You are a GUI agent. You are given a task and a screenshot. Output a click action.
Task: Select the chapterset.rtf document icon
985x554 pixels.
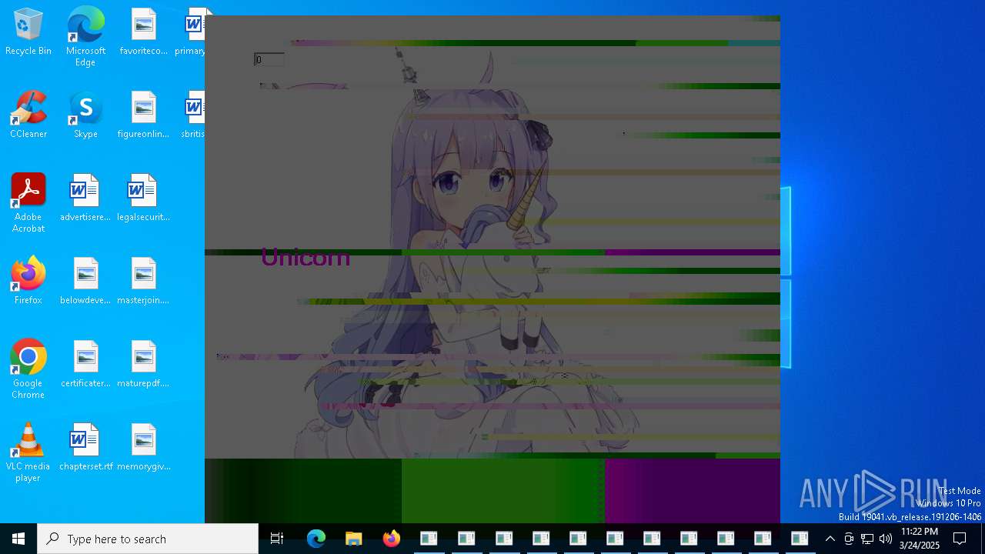point(85,448)
